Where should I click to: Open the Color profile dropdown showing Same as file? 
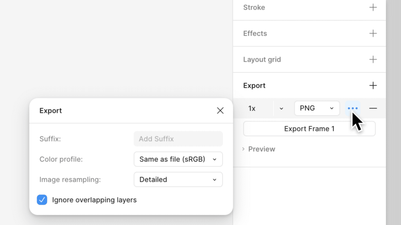click(178, 159)
